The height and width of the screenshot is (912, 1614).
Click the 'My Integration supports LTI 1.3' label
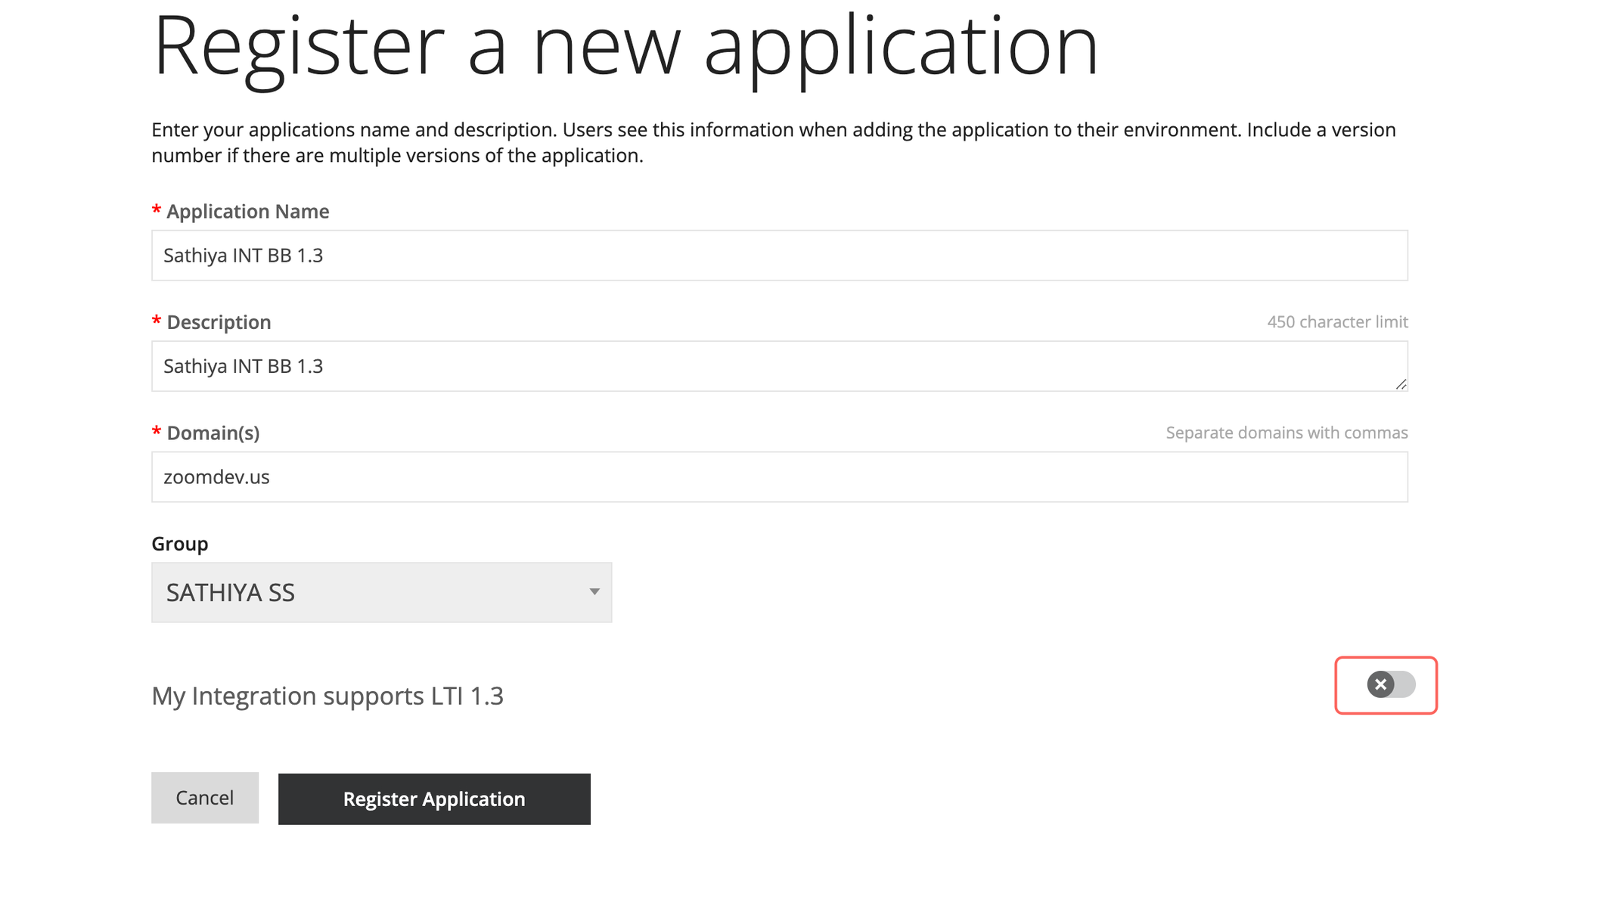point(327,696)
